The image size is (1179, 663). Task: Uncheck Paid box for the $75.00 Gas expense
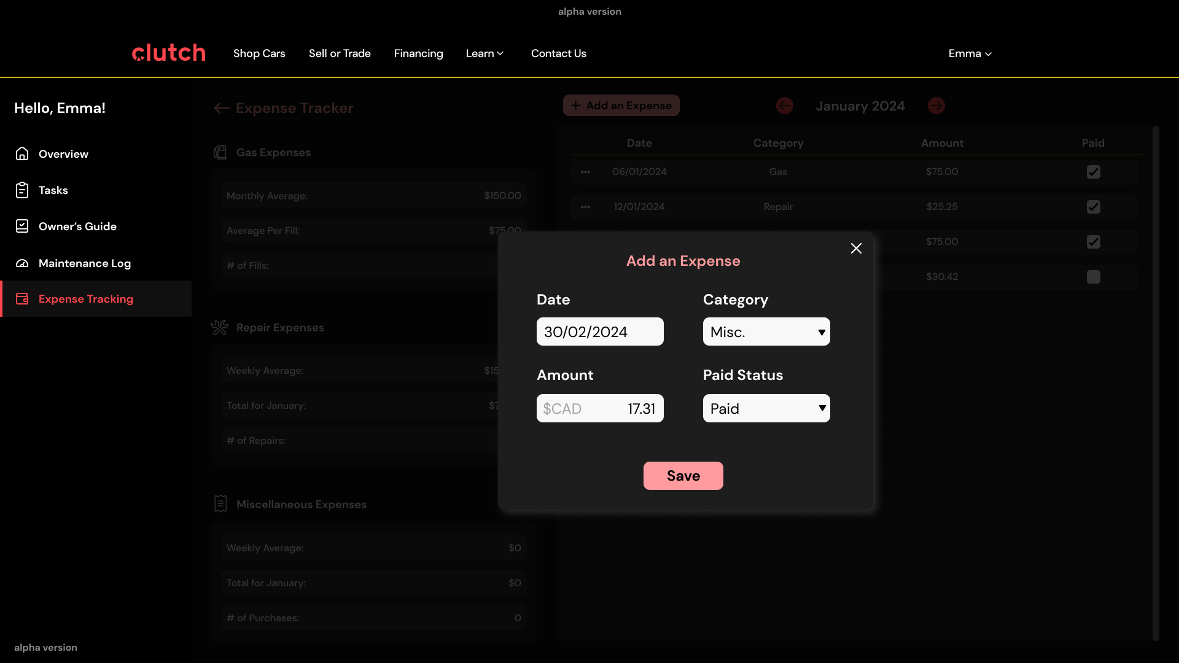[x=1093, y=172]
